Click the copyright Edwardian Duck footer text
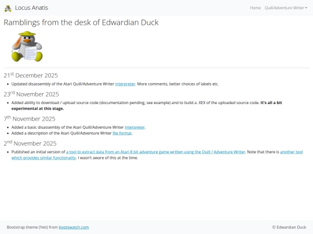Screen dimensions: 313x234 point(289,227)
